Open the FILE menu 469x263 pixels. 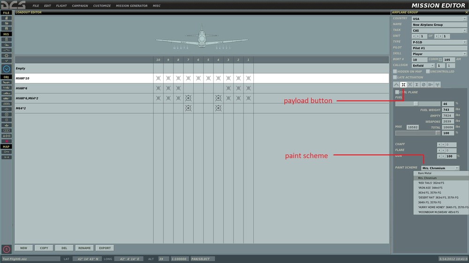pyautogui.click(x=36, y=6)
